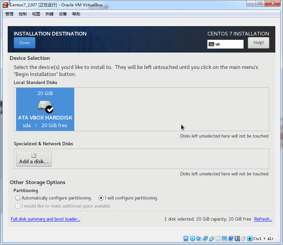Screen dimensions: 283x245
Task: Open the USB devices status icon
Action: click(211, 239)
